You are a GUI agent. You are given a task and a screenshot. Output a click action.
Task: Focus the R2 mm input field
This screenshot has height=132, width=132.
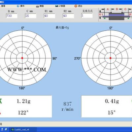point(68,16)
